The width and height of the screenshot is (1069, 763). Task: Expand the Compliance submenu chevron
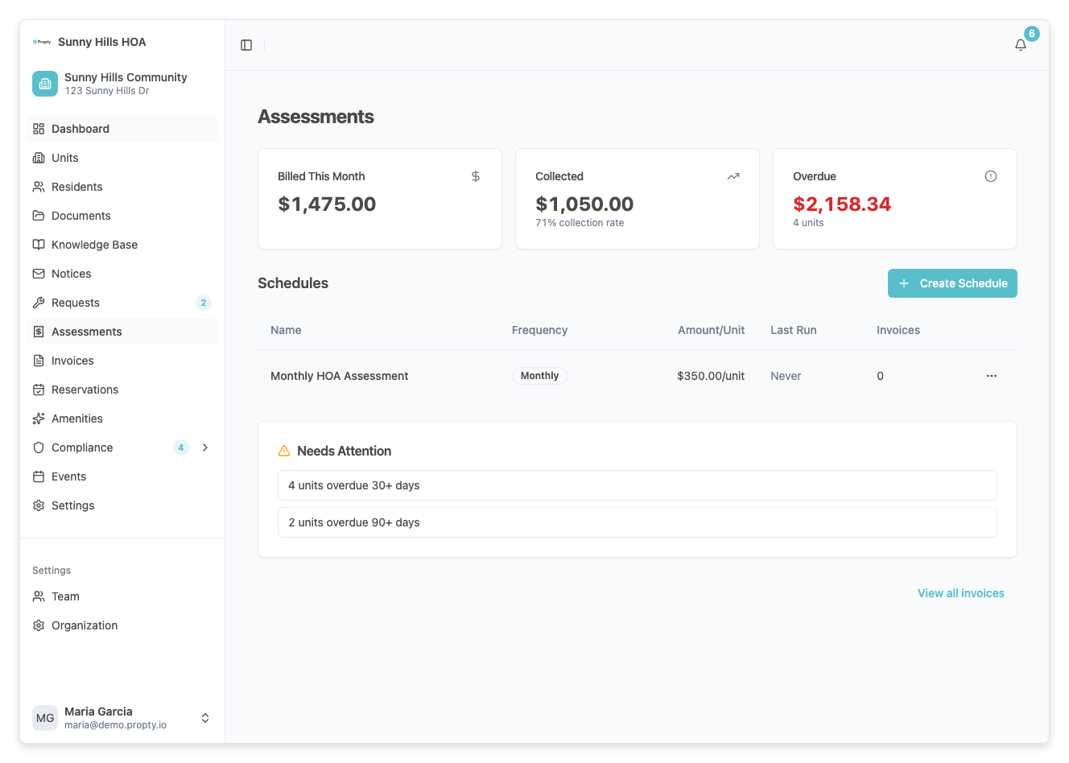pyautogui.click(x=205, y=447)
